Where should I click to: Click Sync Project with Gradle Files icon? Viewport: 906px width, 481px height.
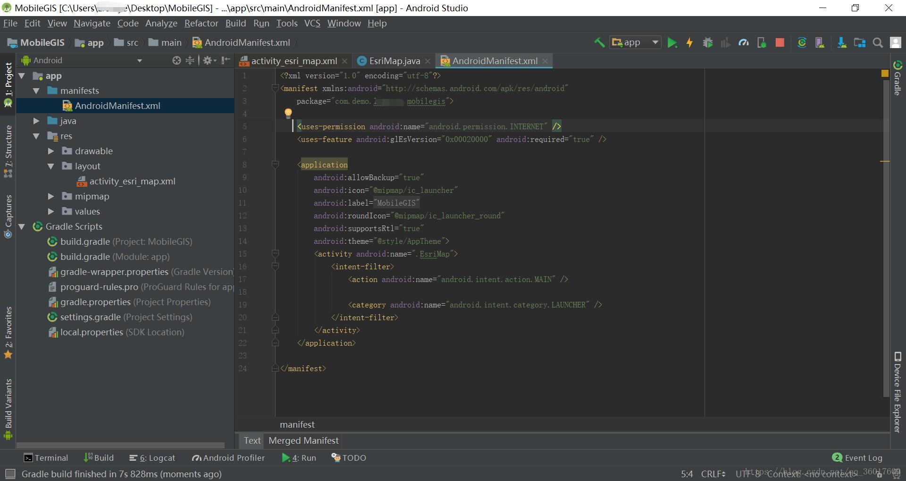(802, 43)
